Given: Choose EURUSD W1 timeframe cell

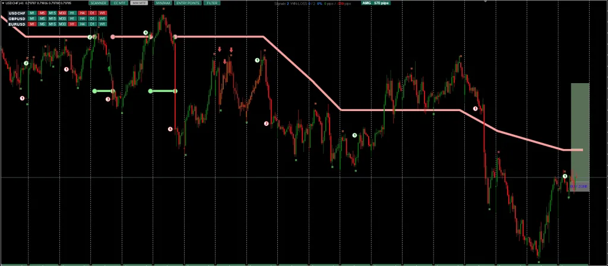Looking at the screenshot, I should (102, 24).
